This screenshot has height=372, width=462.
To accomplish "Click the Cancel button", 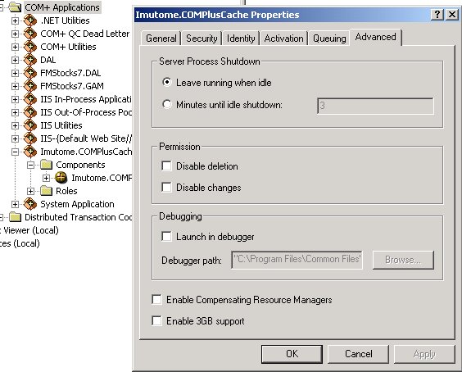I will pyautogui.click(x=358, y=354).
